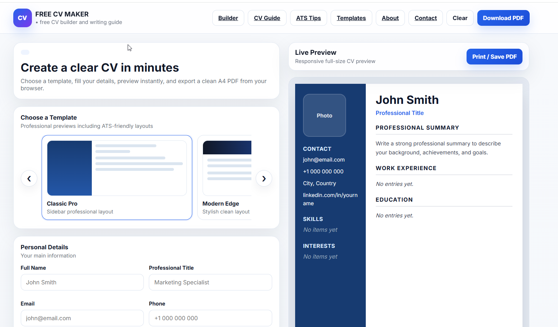This screenshot has height=327, width=558.
Task: Click the CV logo icon
Action: coord(22,18)
